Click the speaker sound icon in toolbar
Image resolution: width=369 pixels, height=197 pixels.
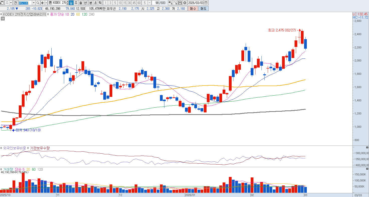coord(43,3)
